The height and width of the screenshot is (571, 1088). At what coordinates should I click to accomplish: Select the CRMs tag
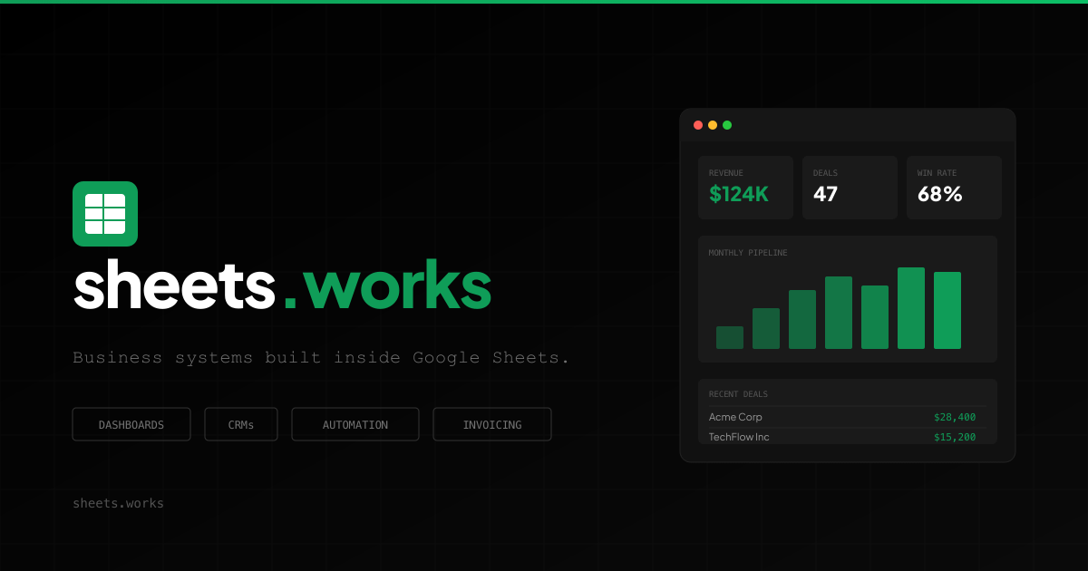(241, 424)
